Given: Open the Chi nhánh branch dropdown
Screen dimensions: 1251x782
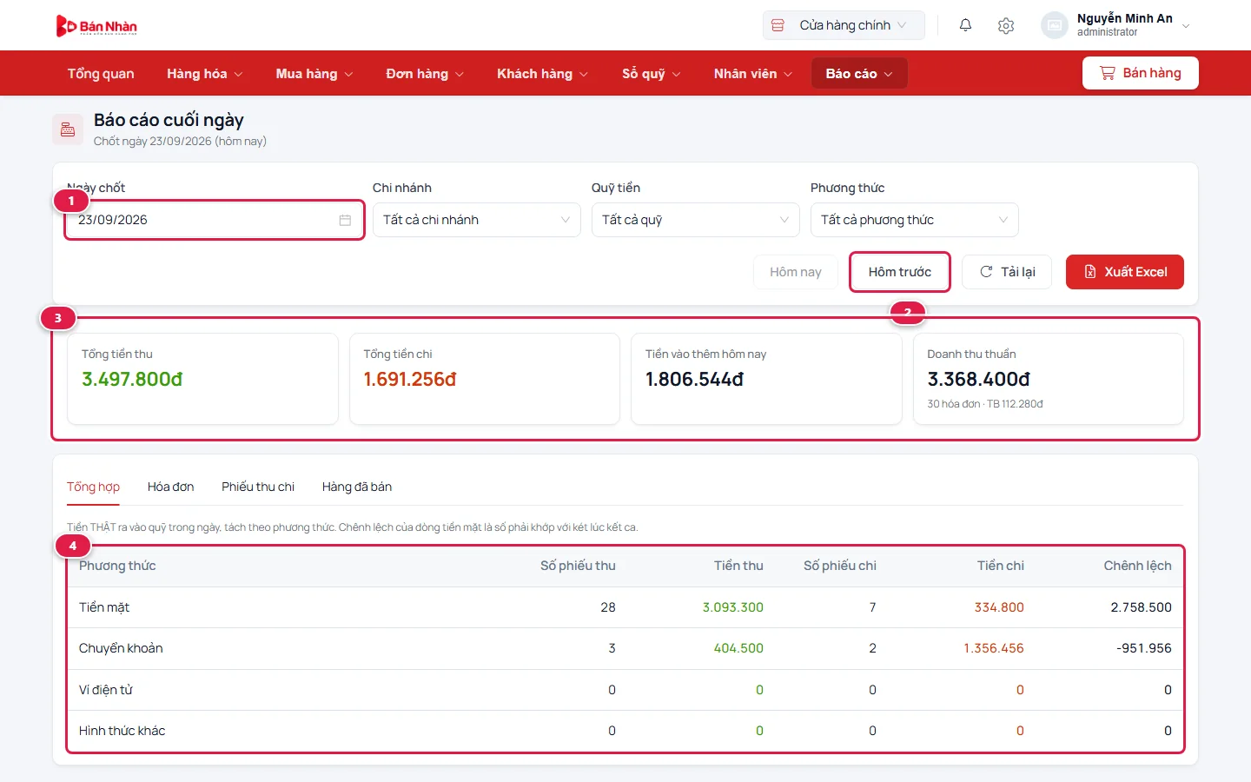Looking at the screenshot, I should point(477,220).
